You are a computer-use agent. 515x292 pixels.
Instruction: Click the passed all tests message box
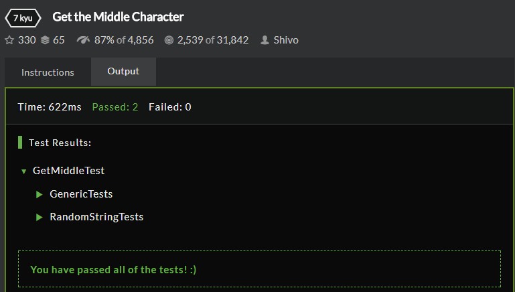pos(259,269)
